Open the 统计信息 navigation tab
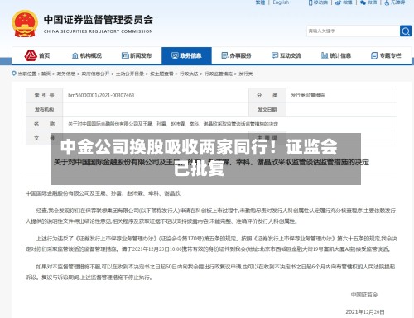The image size is (414, 318). click(336, 55)
